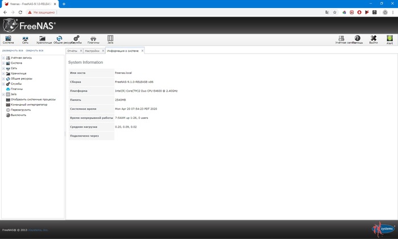Open the Alert status indicator

389,39
